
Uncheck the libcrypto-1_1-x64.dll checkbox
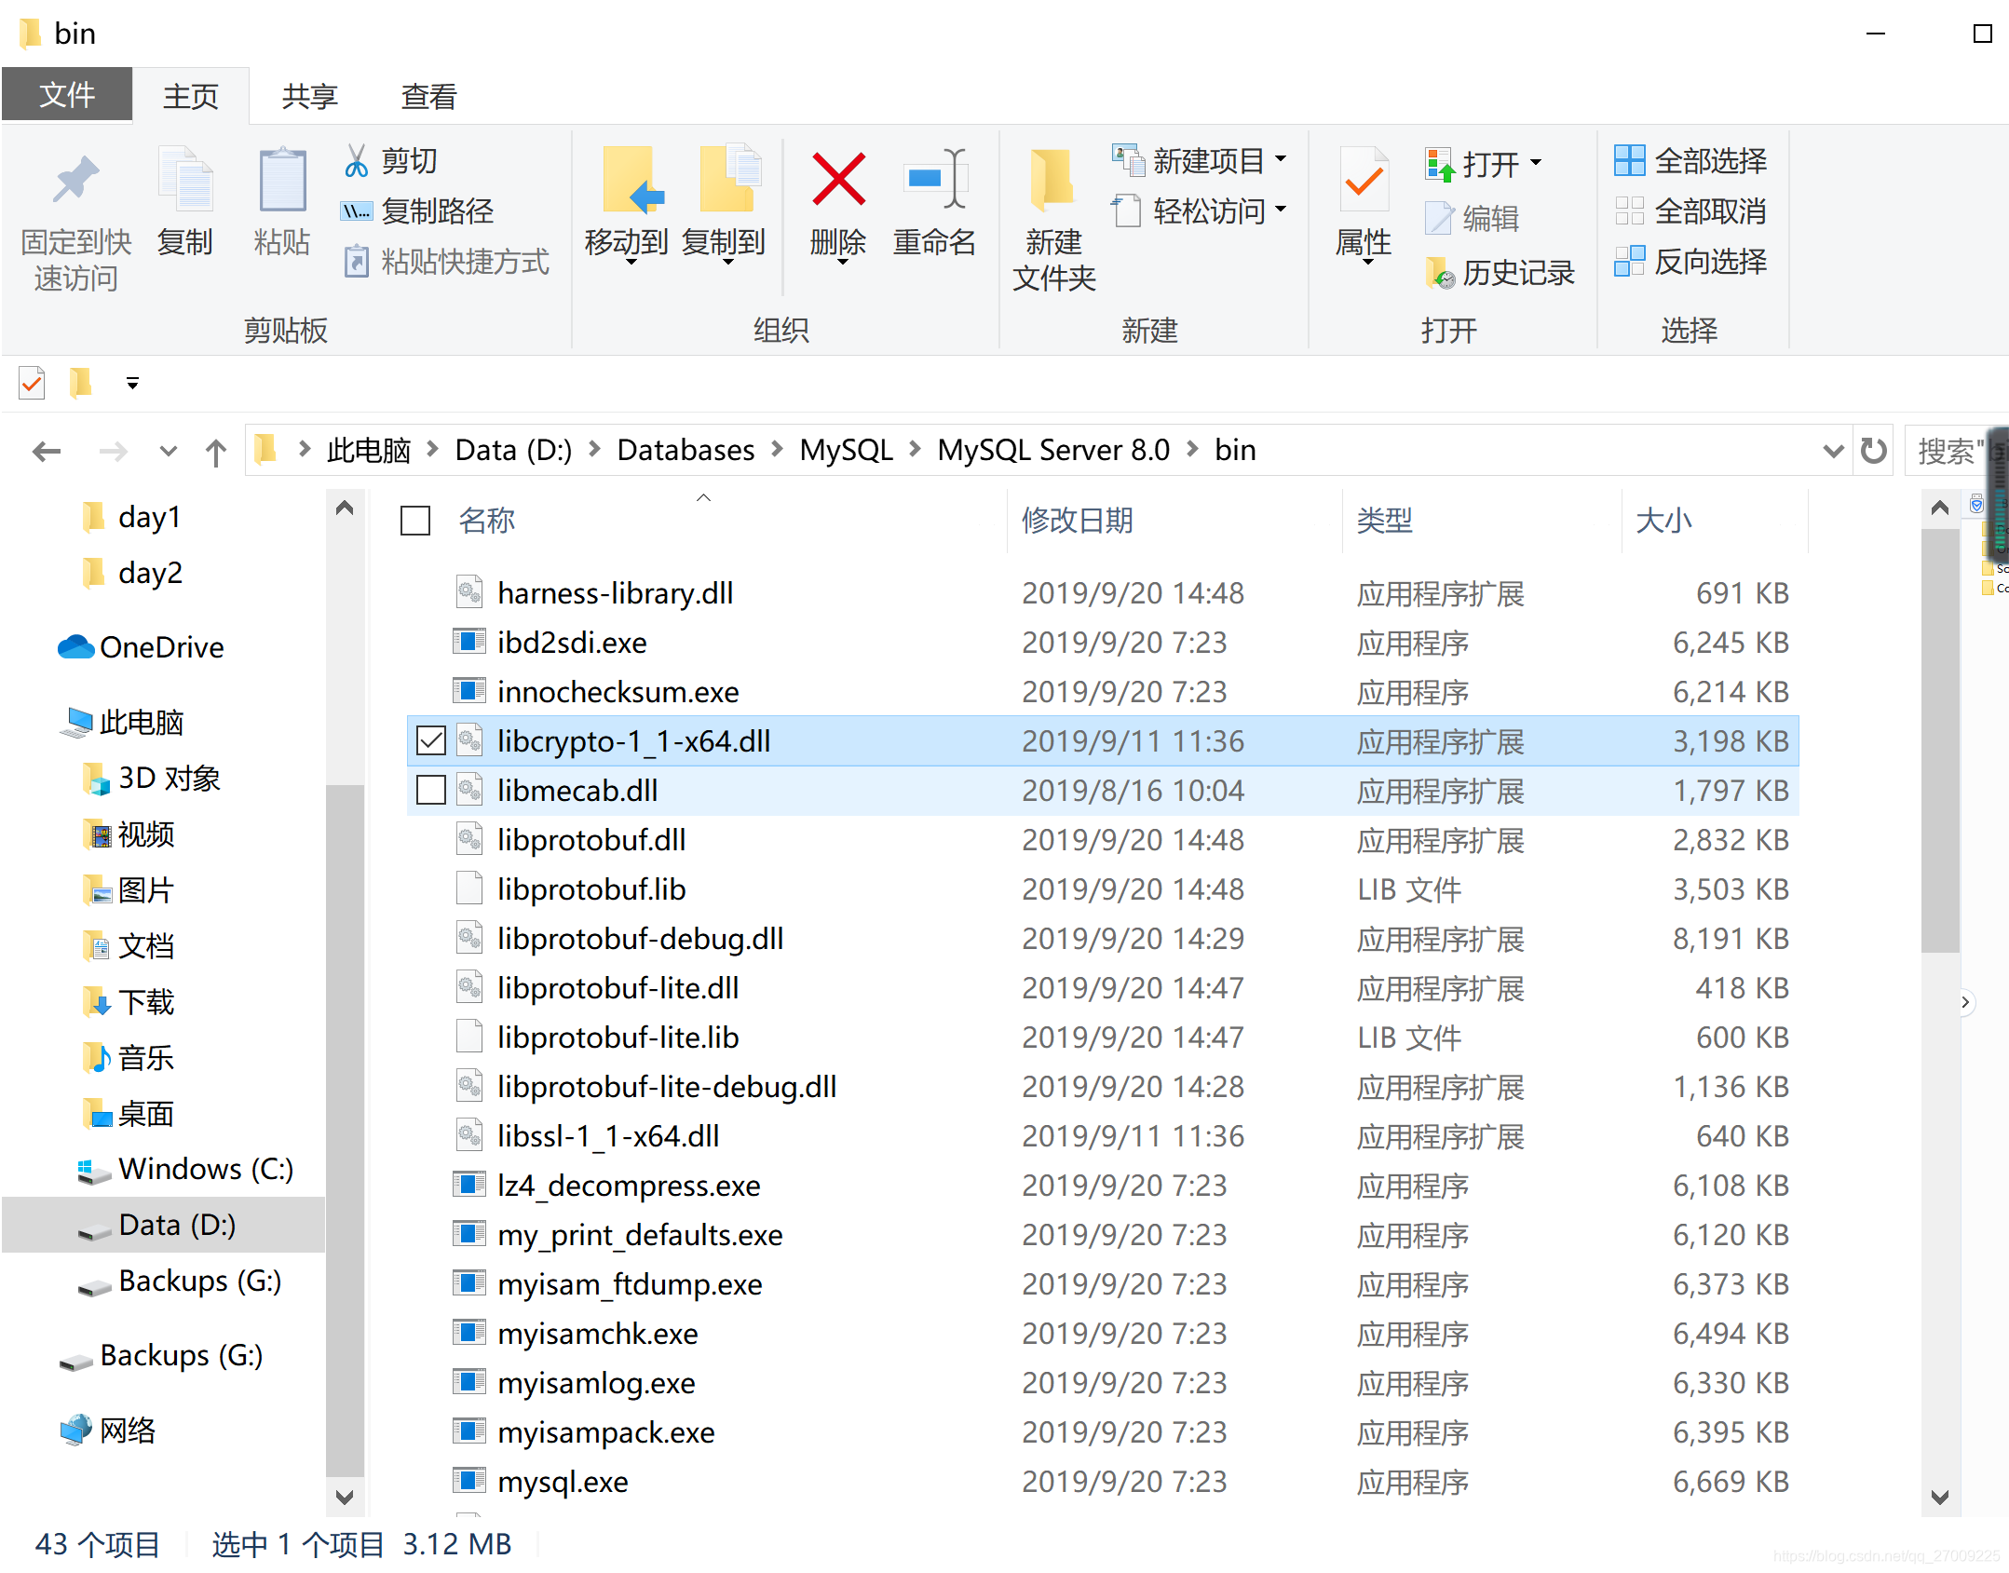(430, 741)
